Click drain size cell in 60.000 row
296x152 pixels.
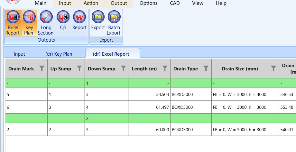coord(245,130)
